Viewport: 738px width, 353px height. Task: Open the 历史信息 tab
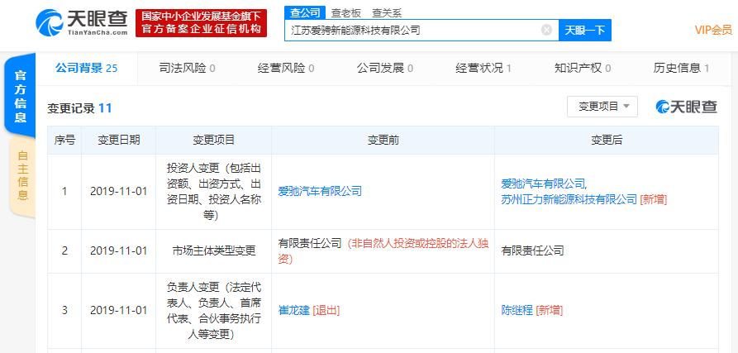click(681, 69)
